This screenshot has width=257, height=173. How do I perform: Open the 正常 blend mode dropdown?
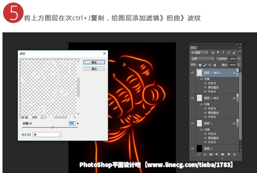coord(202,59)
